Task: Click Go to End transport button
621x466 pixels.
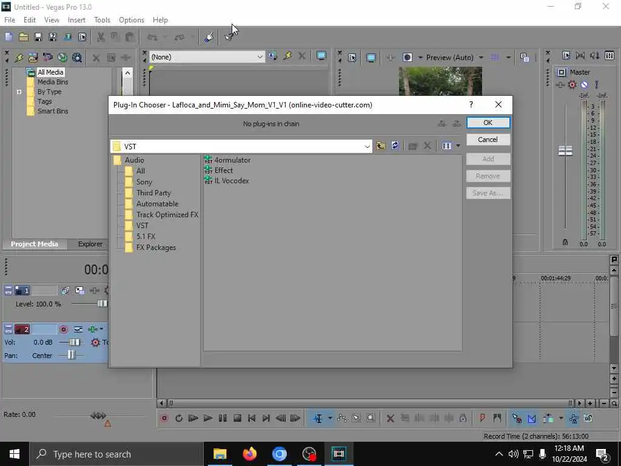Action: point(266,418)
